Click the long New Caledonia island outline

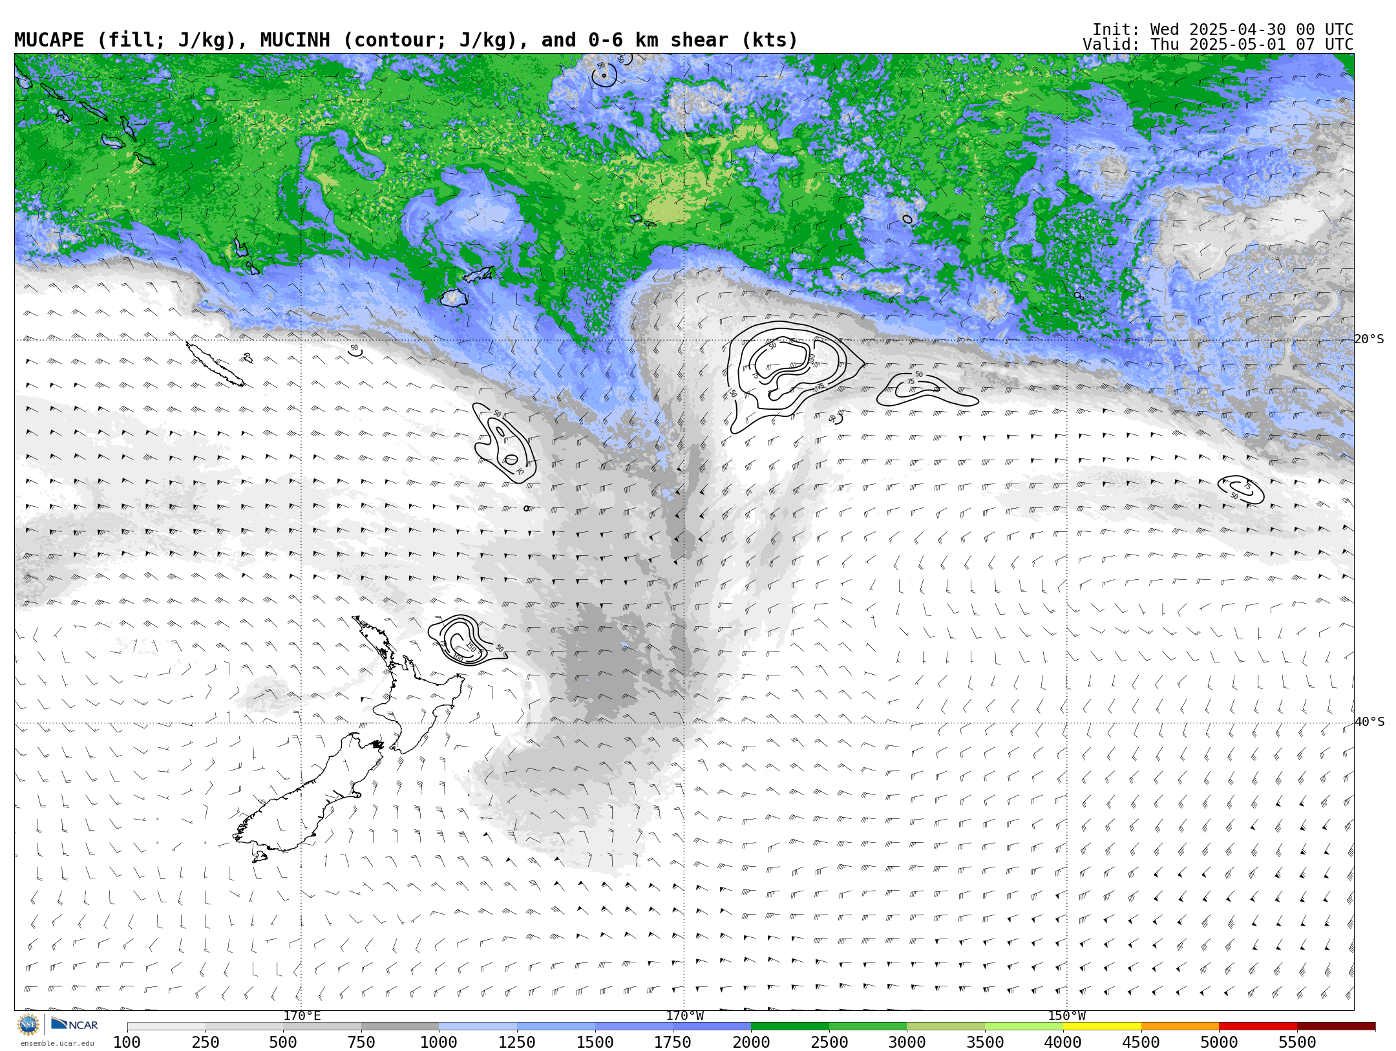coord(215,364)
